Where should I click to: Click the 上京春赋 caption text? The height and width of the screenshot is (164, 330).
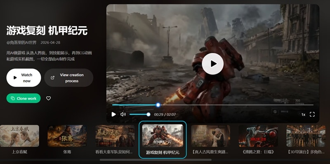click(19, 152)
